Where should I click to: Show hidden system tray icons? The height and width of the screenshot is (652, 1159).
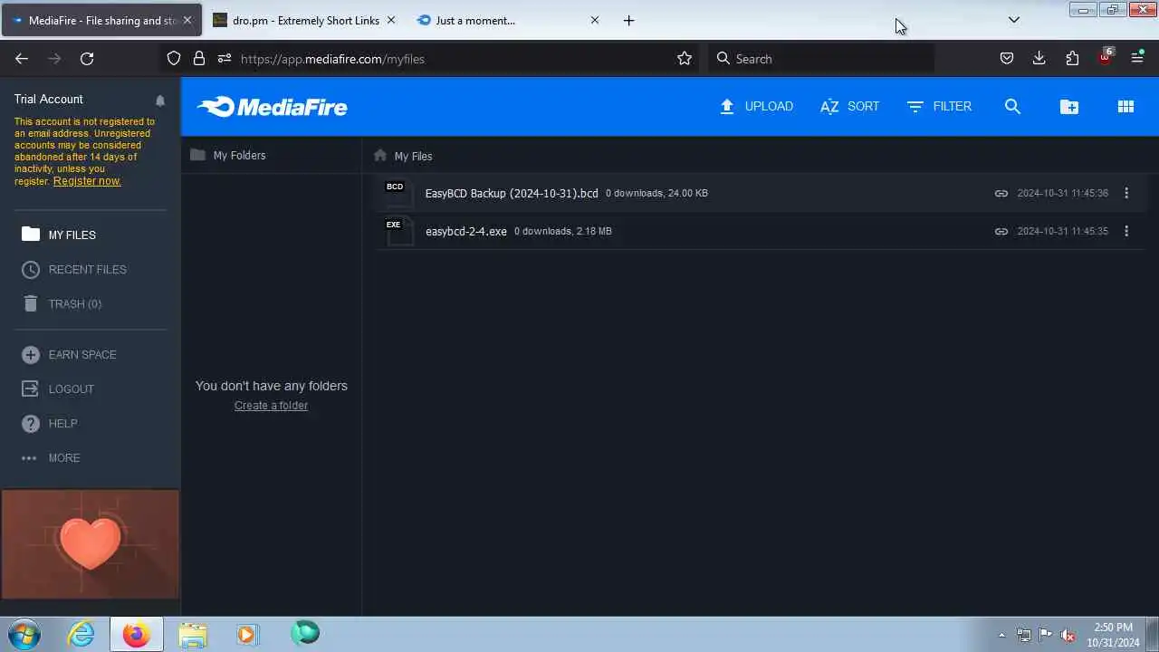(x=1001, y=635)
